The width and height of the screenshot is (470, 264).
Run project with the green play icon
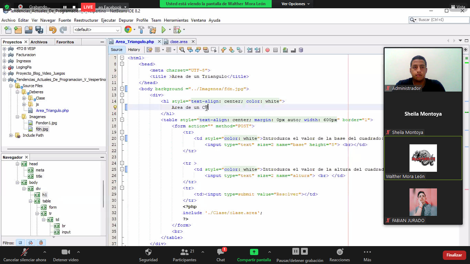(x=164, y=30)
